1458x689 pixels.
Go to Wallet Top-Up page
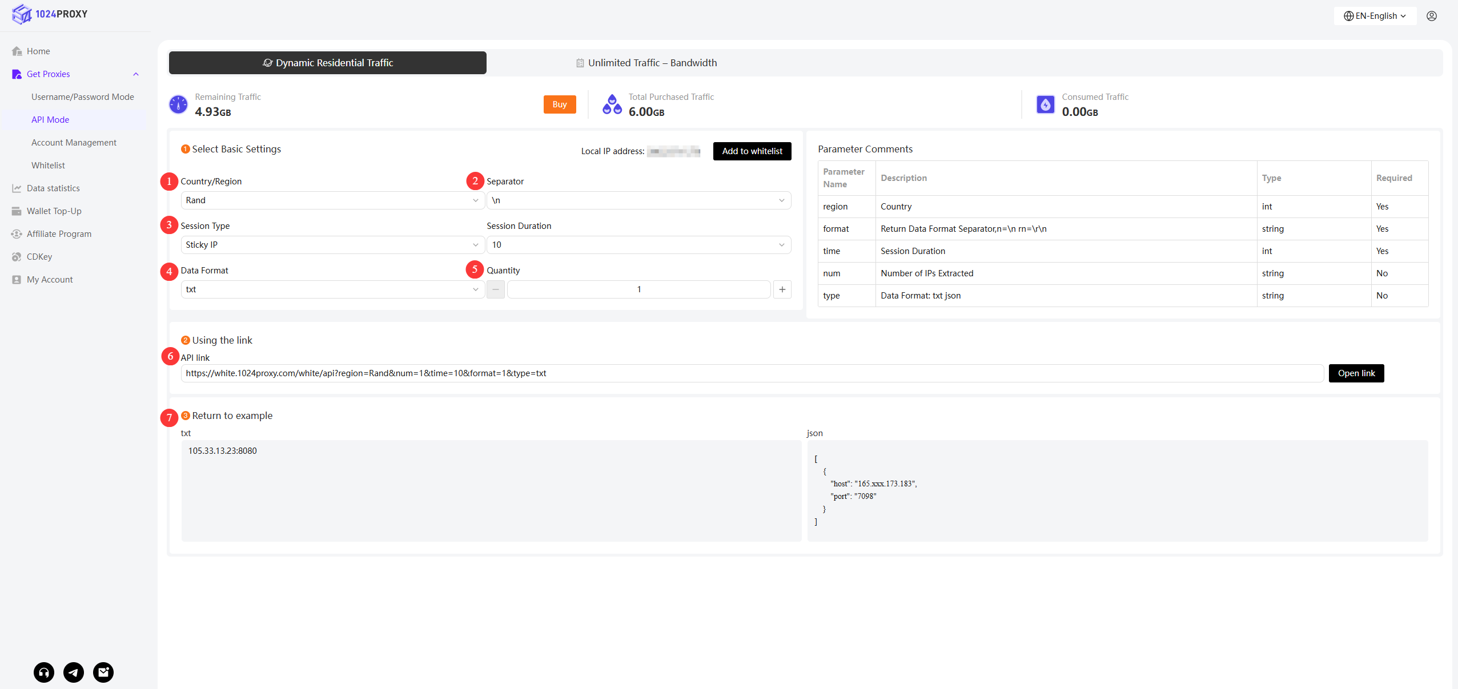tap(54, 211)
